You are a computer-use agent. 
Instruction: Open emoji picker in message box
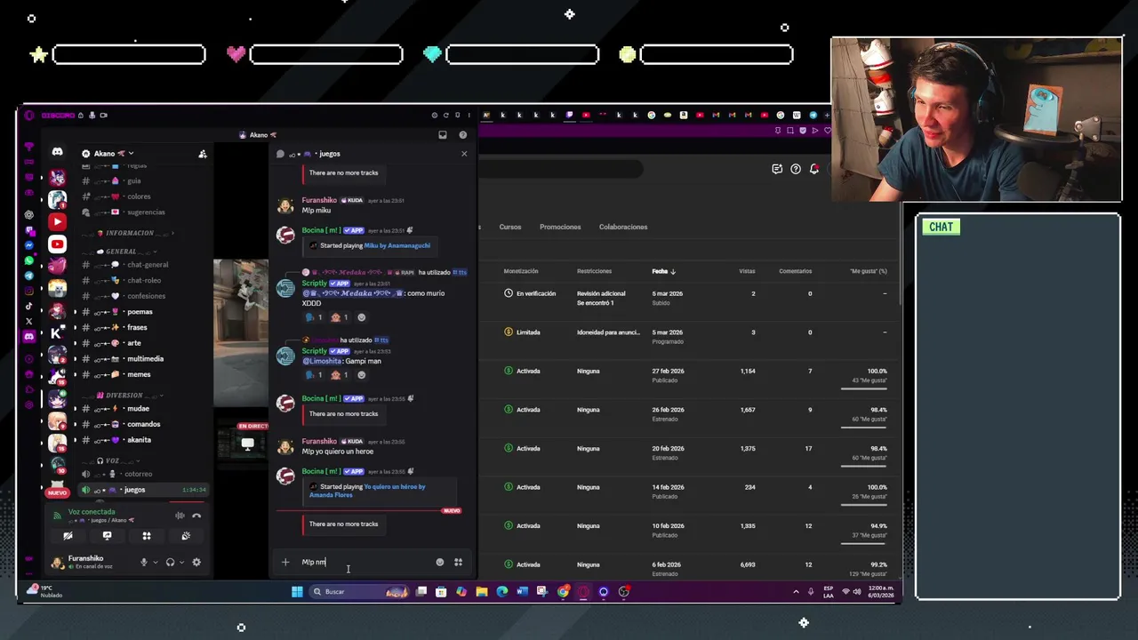point(439,562)
